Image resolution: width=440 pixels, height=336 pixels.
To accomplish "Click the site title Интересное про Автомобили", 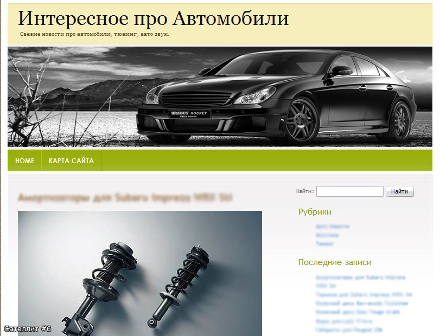I will 153,19.
